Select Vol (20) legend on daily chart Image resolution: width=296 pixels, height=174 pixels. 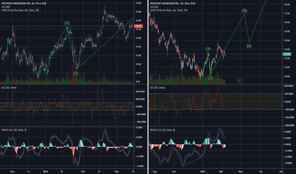pos(154,7)
